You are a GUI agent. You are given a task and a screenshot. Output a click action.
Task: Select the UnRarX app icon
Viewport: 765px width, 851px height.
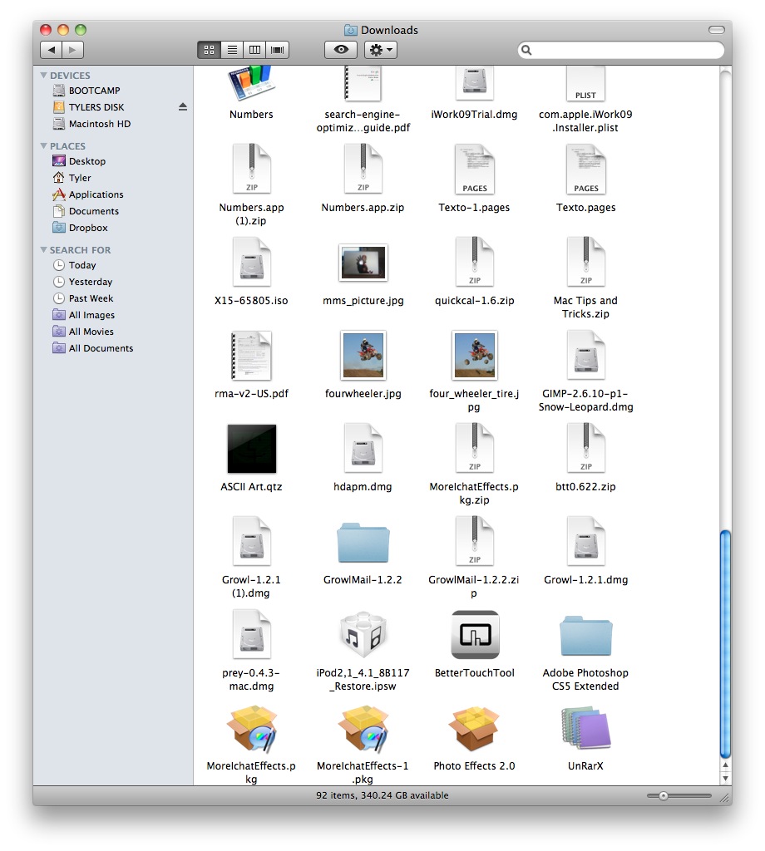[586, 729]
